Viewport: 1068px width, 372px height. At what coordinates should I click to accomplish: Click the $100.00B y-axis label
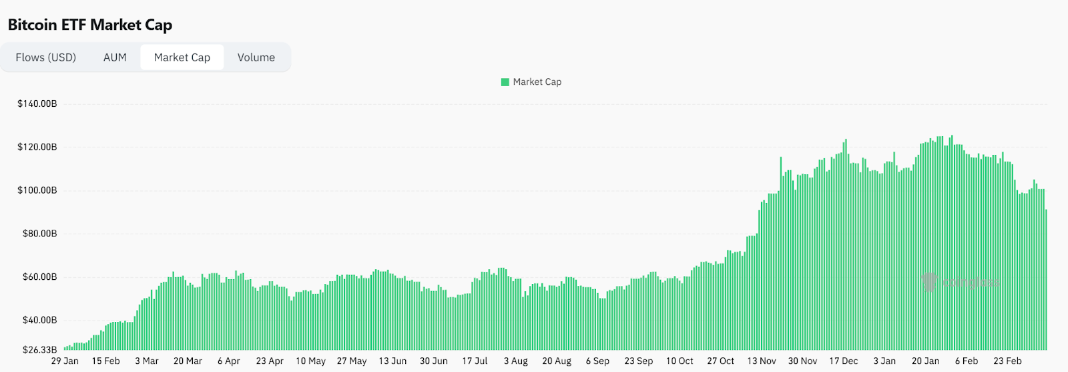click(x=37, y=190)
